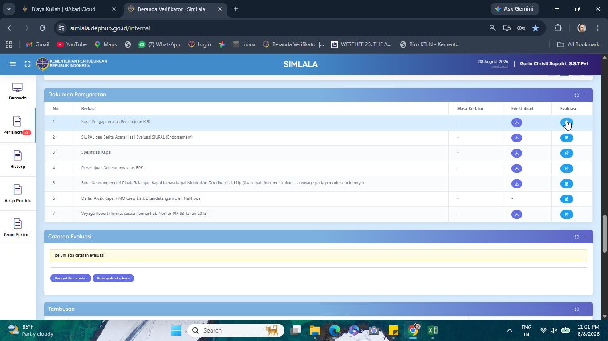Viewport: 608px width, 341px height.
Task: Maximize the Dokumen Persyaratan panel
Action: click(576, 95)
